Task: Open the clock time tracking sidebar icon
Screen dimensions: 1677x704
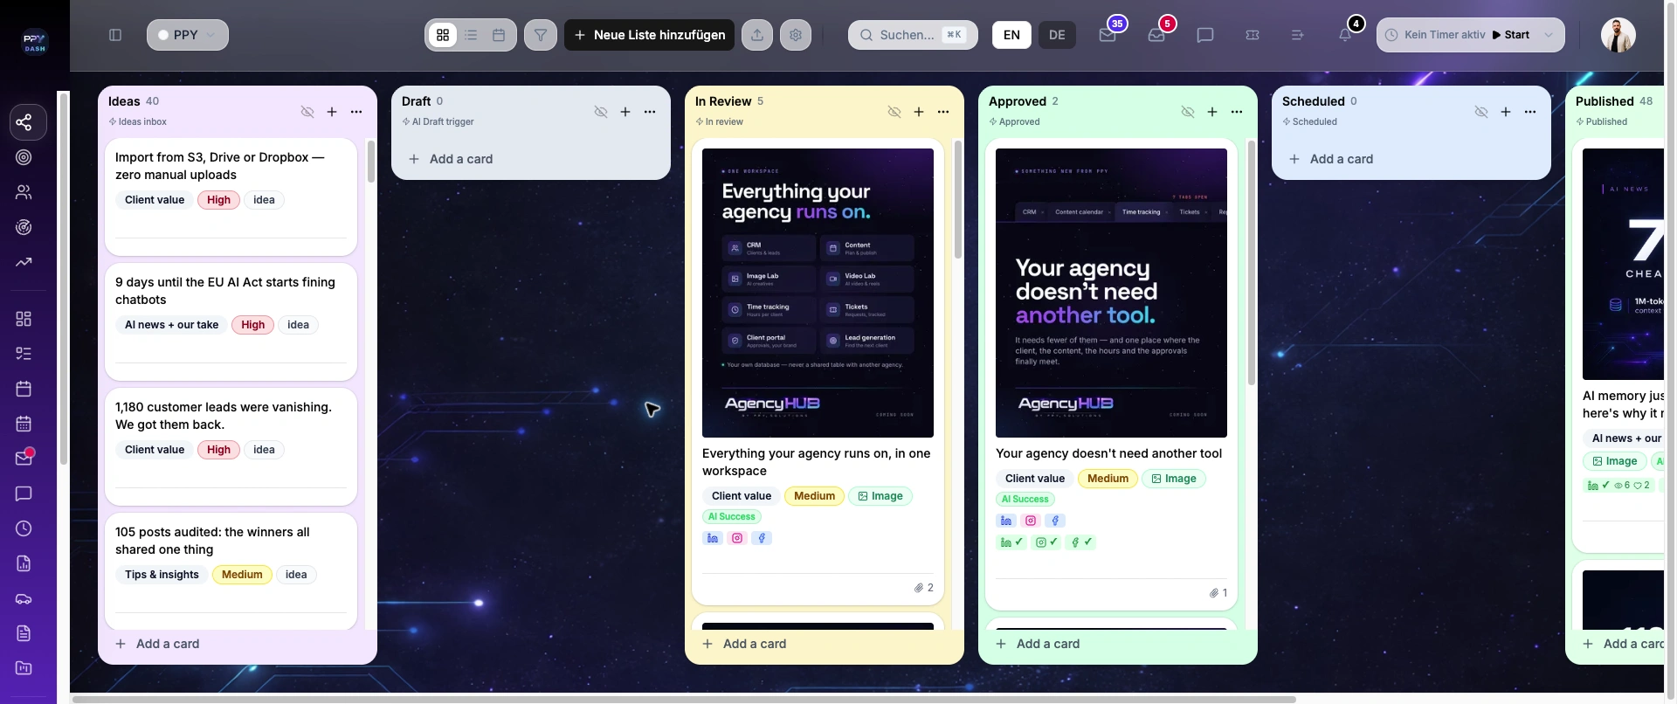Action: [x=24, y=528]
